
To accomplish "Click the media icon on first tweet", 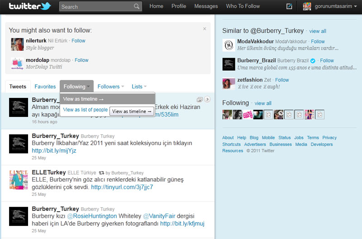I will (200, 99).
